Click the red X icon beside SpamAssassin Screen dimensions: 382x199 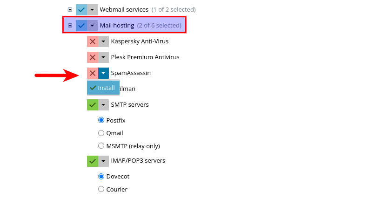tap(93, 73)
